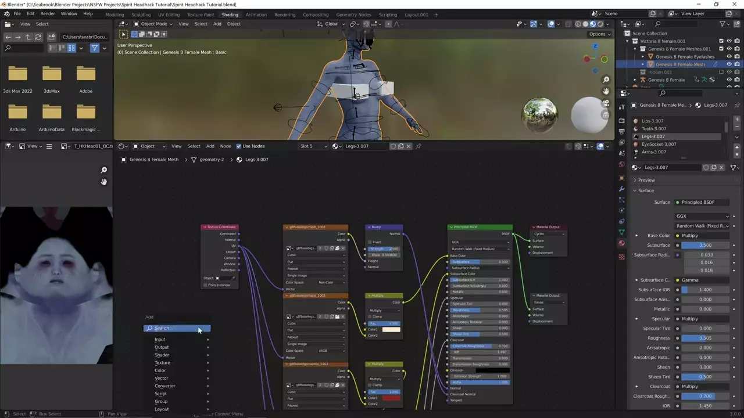Toggle the file browser filter funnel
Viewport: 744px width, 418px height.
point(94,48)
